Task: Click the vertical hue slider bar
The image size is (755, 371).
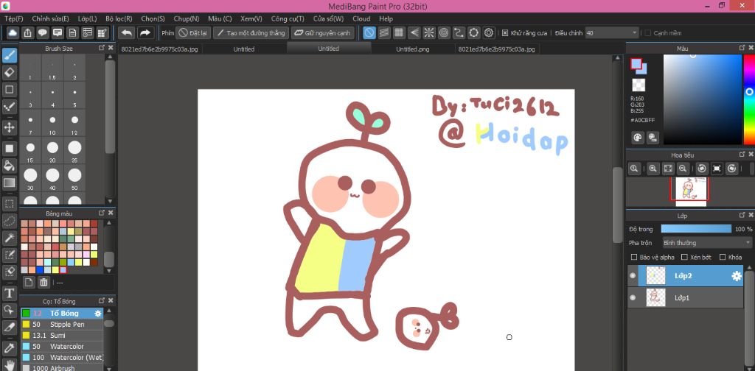Action: click(x=749, y=99)
